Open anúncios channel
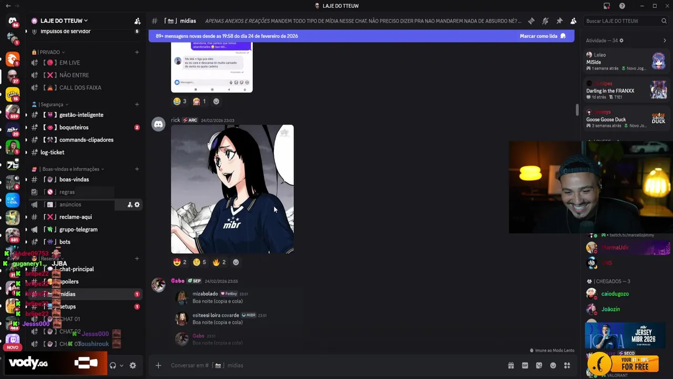This screenshot has height=379, width=673. (85, 205)
